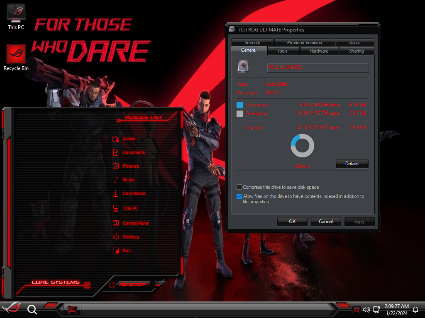Click the drive name text field

click(318, 67)
